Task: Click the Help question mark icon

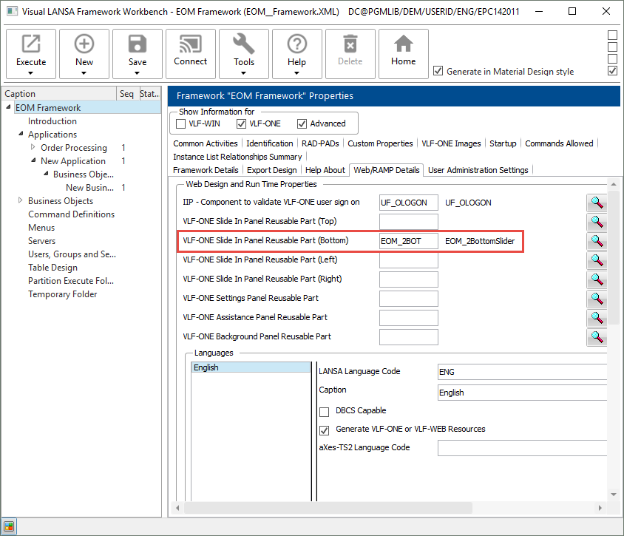Action: 297,44
